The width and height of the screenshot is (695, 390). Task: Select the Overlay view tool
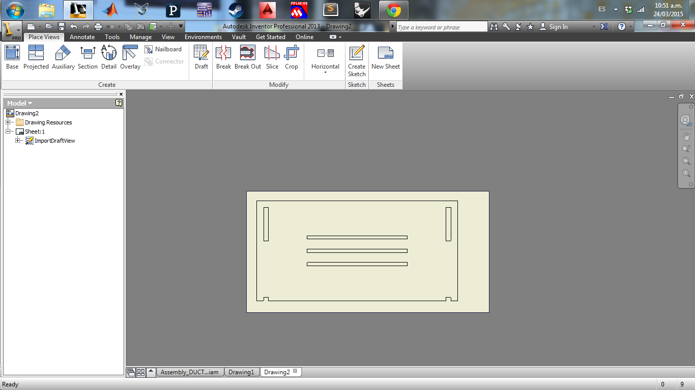pyautogui.click(x=130, y=57)
